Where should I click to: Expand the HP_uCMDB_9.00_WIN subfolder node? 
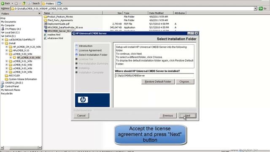pos(11,57)
